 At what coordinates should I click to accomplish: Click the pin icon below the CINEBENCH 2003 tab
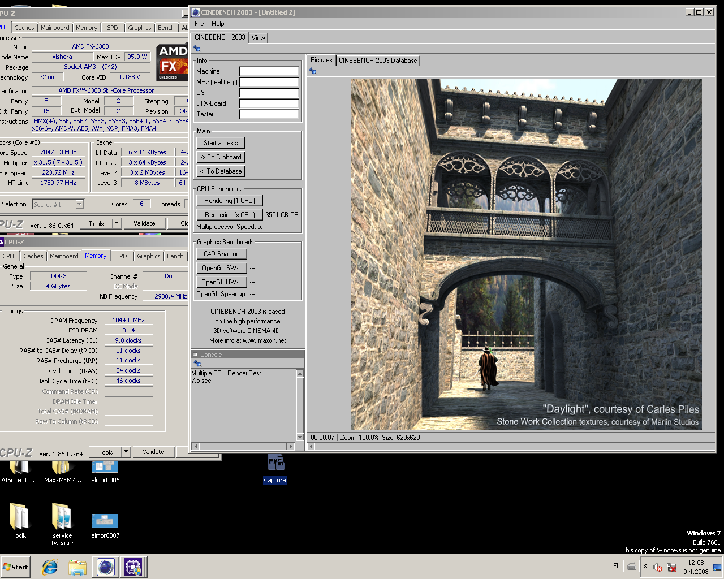tap(197, 49)
